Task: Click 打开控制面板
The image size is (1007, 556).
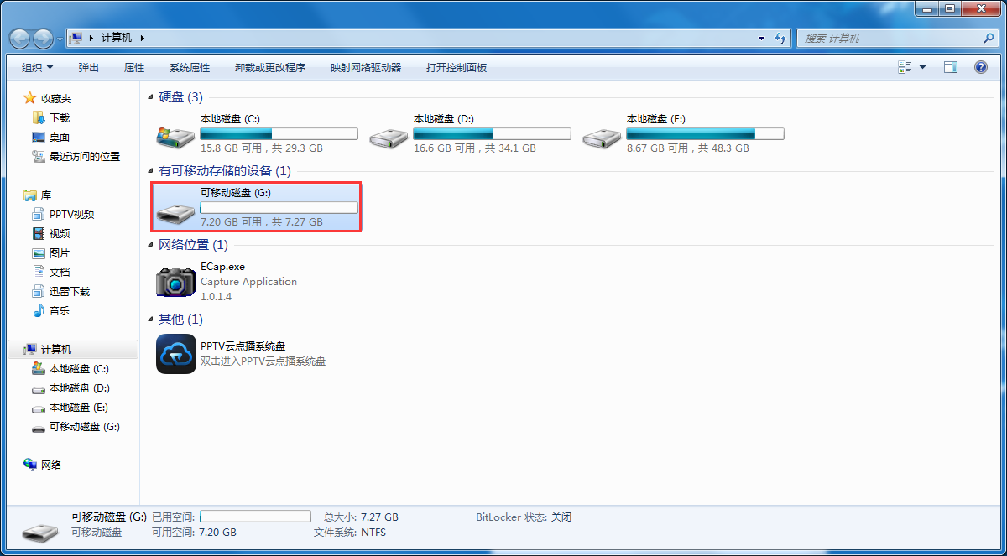Action: pos(457,68)
